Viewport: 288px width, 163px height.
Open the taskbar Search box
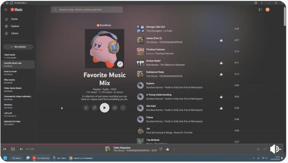16,158
